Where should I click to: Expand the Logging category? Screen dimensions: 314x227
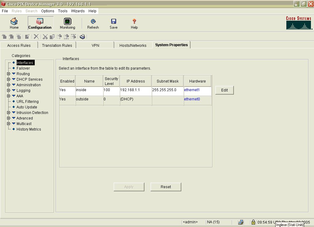coord(9,91)
